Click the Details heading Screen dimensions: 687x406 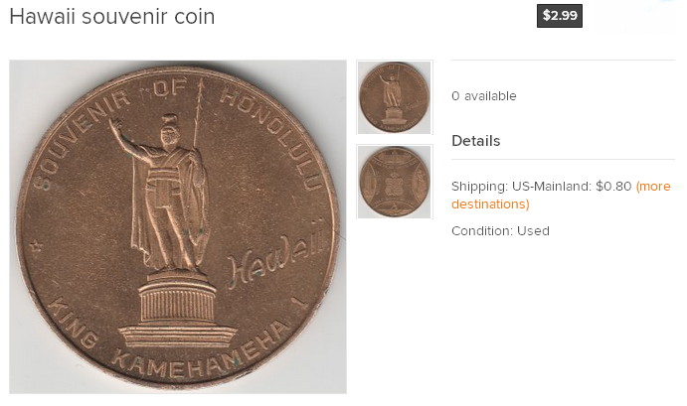[x=476, y=141]
